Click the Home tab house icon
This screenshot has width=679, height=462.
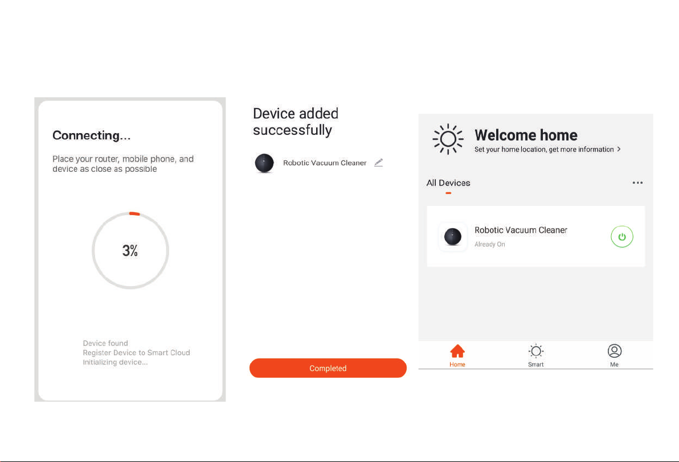click(x=457, y=351)
